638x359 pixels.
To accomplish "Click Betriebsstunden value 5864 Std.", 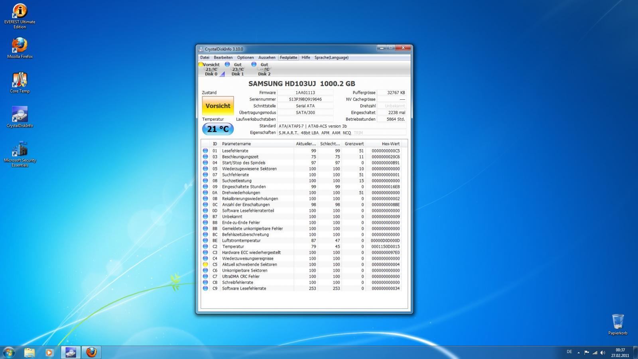I will (x=392, y=119).
